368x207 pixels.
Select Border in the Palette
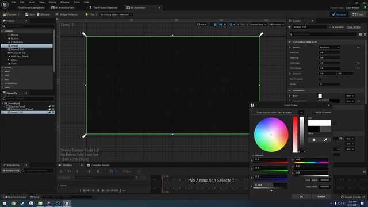(14, 35)
